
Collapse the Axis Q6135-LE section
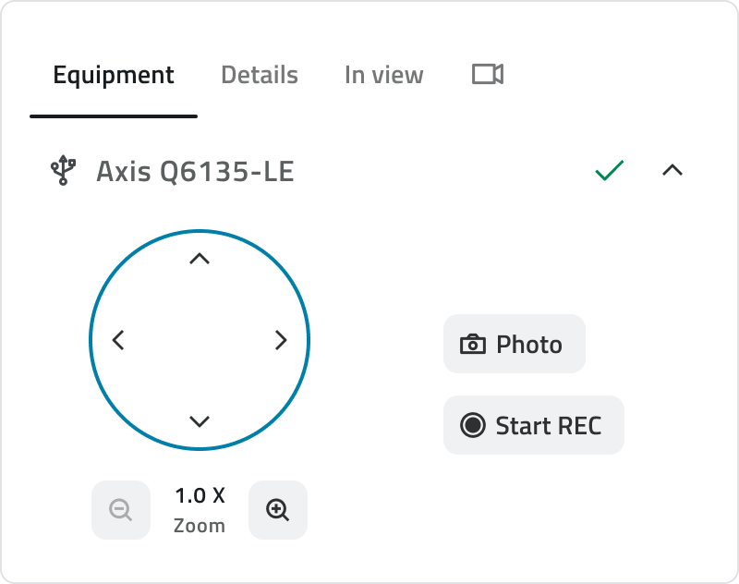[x=672, y=170]
